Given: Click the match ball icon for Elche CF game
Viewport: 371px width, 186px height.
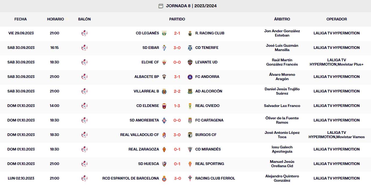Looking at the screenshot, I should [84, 62].
